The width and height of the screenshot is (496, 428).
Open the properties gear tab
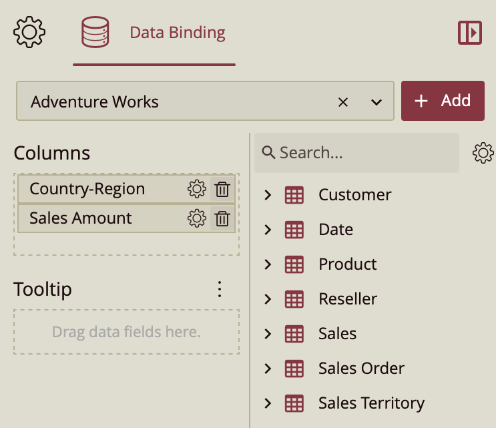pos(29,33)
